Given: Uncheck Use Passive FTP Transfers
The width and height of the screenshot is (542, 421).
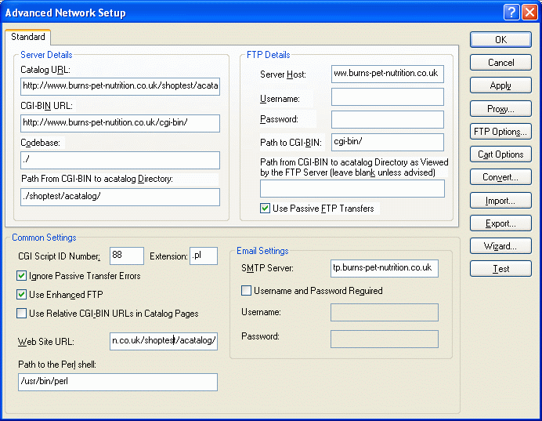Looking at the screenshot, I should tap(266, 209).
